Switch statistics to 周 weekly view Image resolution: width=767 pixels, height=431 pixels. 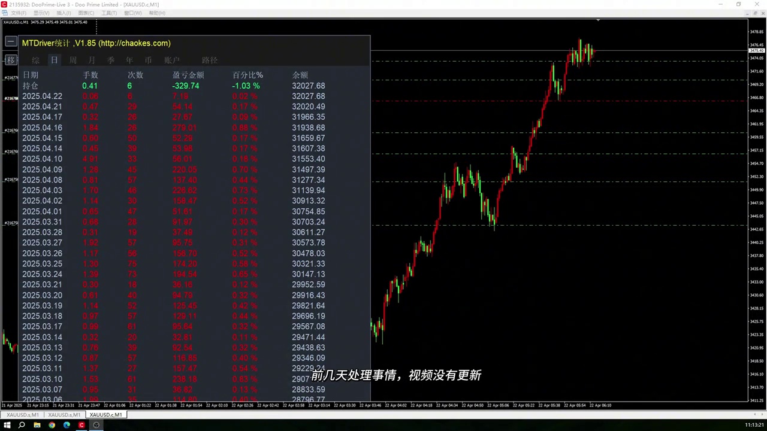click(73, 60)
